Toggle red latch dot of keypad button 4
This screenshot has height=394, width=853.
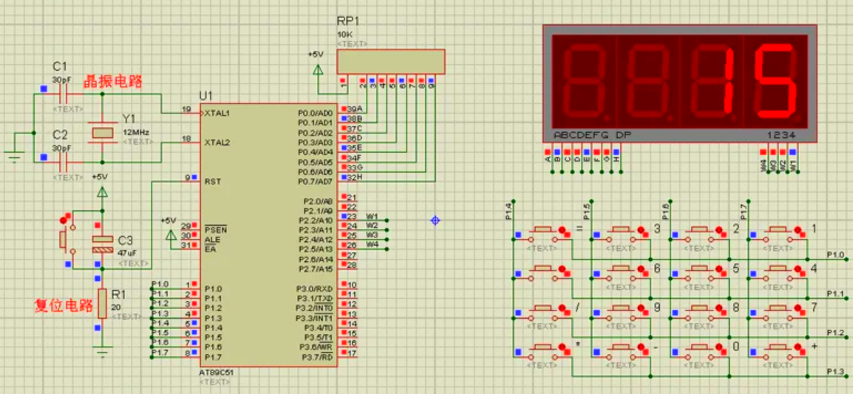(x=798, y=270)
